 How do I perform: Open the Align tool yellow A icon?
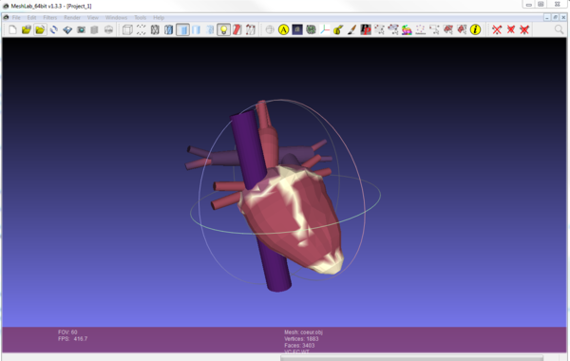[283, 29]
